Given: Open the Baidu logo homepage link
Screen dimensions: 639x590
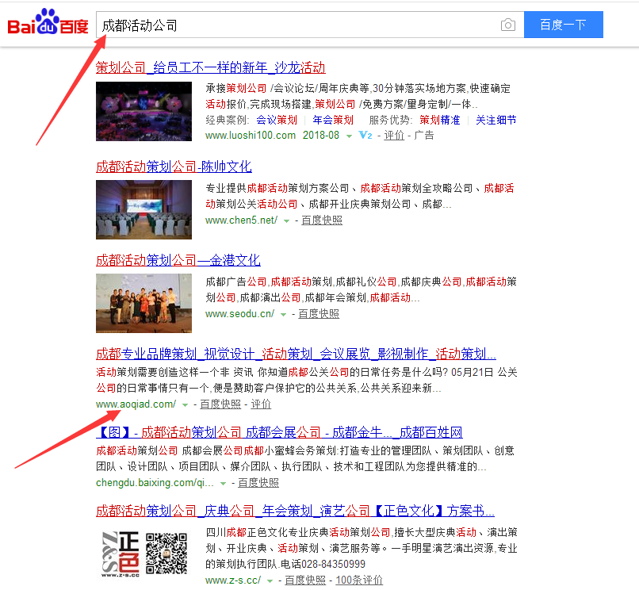Looking at the screenshot, I should pos(48,23).
